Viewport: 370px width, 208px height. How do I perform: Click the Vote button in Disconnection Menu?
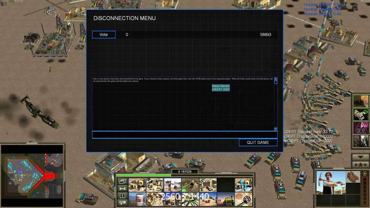[x=104, y=35]
